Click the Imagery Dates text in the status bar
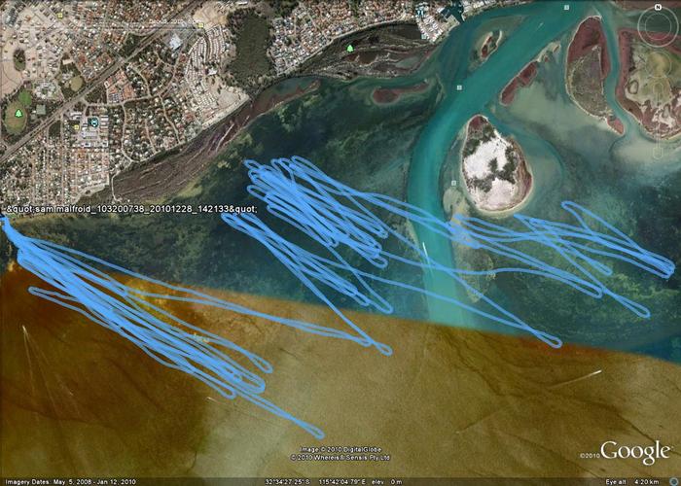 click(x=68, y=481)
